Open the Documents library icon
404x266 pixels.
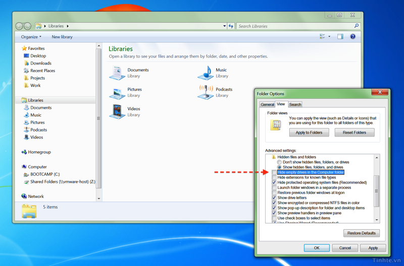point(117,73)
